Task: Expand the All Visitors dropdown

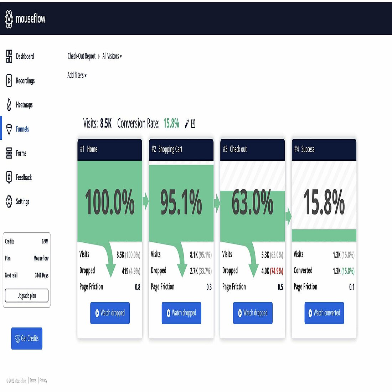Action: pos(112,56)
